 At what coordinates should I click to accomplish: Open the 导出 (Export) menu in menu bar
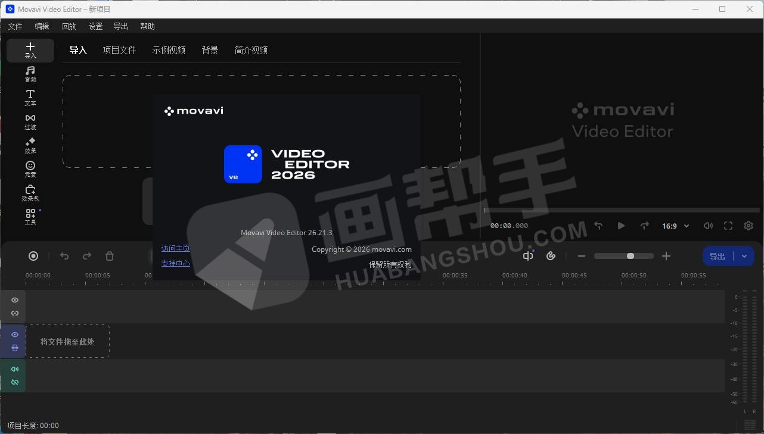click(121, 26)
